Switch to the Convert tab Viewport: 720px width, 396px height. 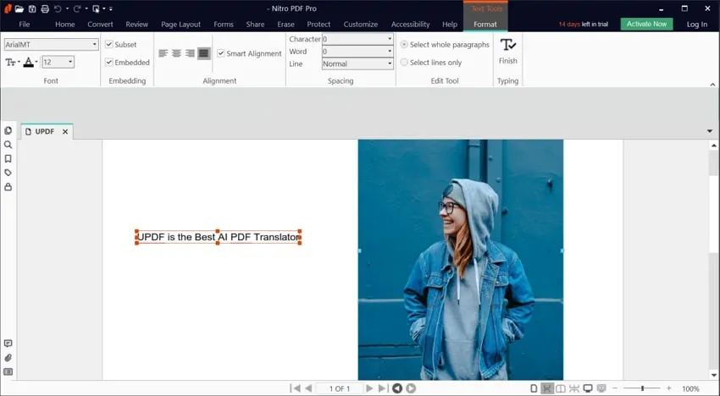point(100,25)
